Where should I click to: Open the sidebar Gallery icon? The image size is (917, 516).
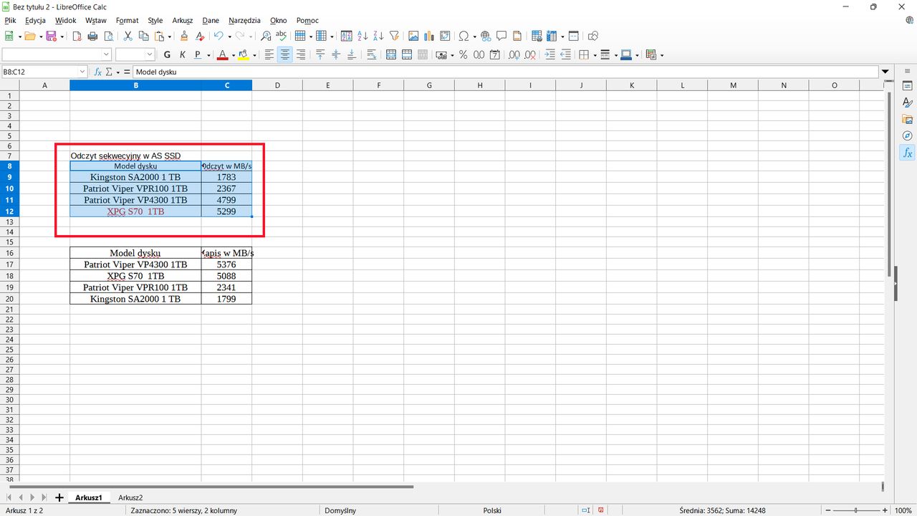(907, 119)
